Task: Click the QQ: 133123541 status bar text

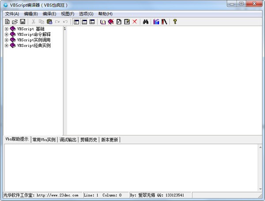Action: pyautogui.click(x=170, y=195)
